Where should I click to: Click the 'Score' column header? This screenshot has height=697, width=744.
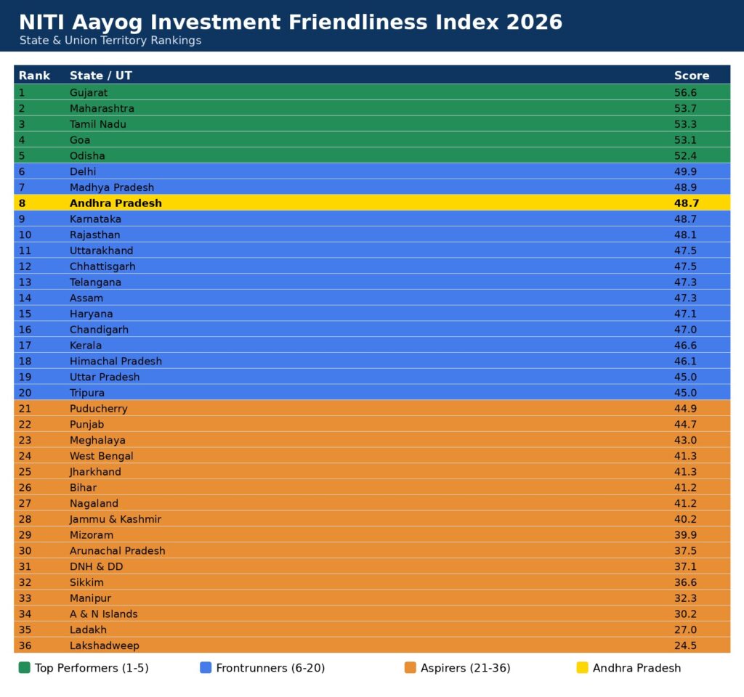click(692, 76)
